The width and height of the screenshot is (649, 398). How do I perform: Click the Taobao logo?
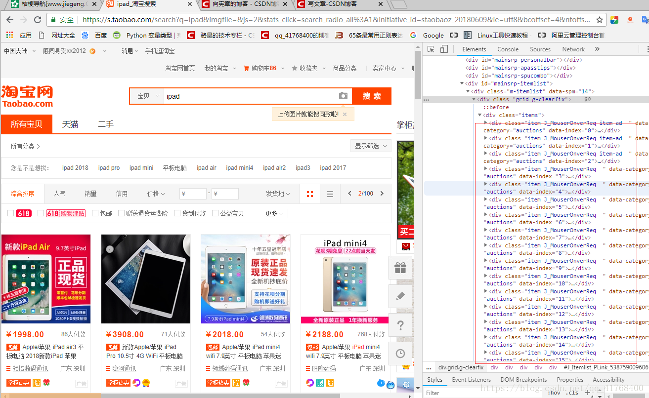coord(27,96)
